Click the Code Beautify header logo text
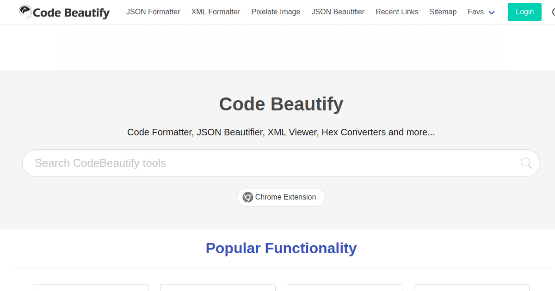 coord(71,12)
